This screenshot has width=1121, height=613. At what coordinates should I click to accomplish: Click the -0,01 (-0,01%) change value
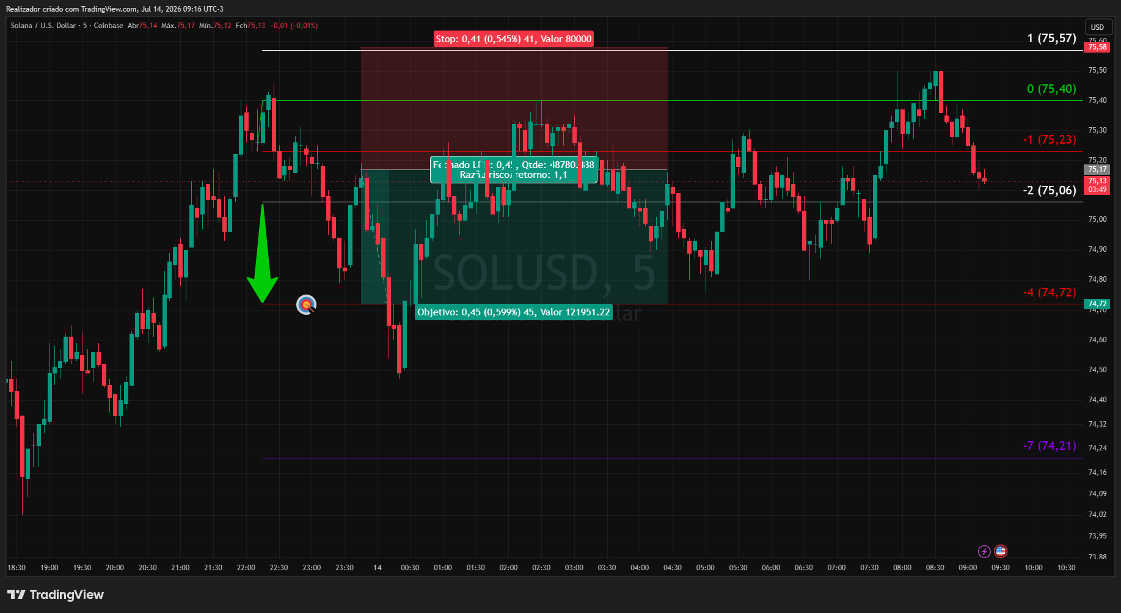click(294, 26)
